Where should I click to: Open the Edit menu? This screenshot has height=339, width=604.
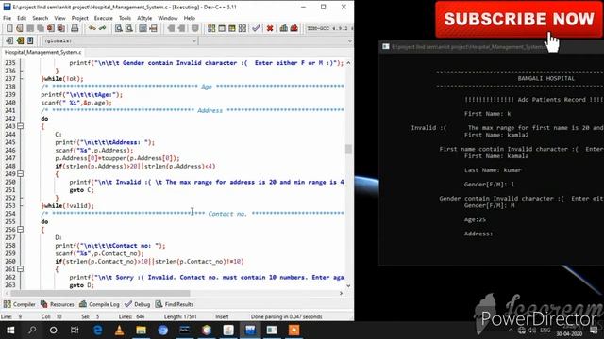tap(22, 18)
